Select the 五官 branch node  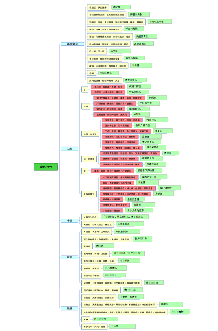click(x=69, y=257)
